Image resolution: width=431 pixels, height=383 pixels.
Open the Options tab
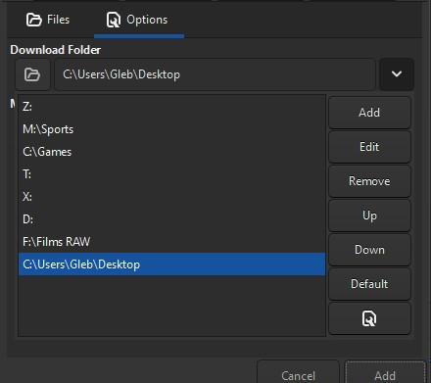(139, 21)
